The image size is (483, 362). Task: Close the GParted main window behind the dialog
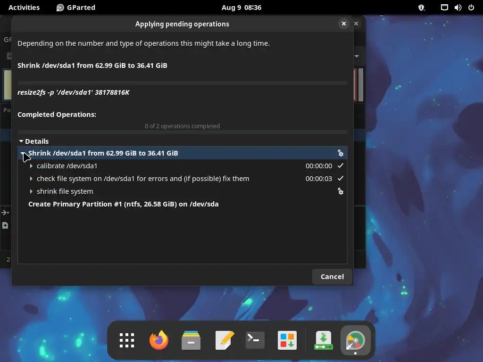tap(357, 24)
